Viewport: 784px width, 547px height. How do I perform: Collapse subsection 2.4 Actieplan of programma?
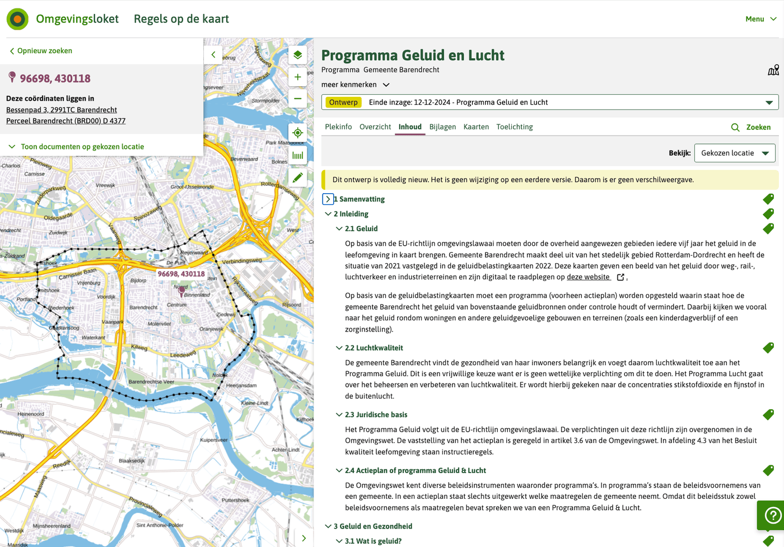339,470
